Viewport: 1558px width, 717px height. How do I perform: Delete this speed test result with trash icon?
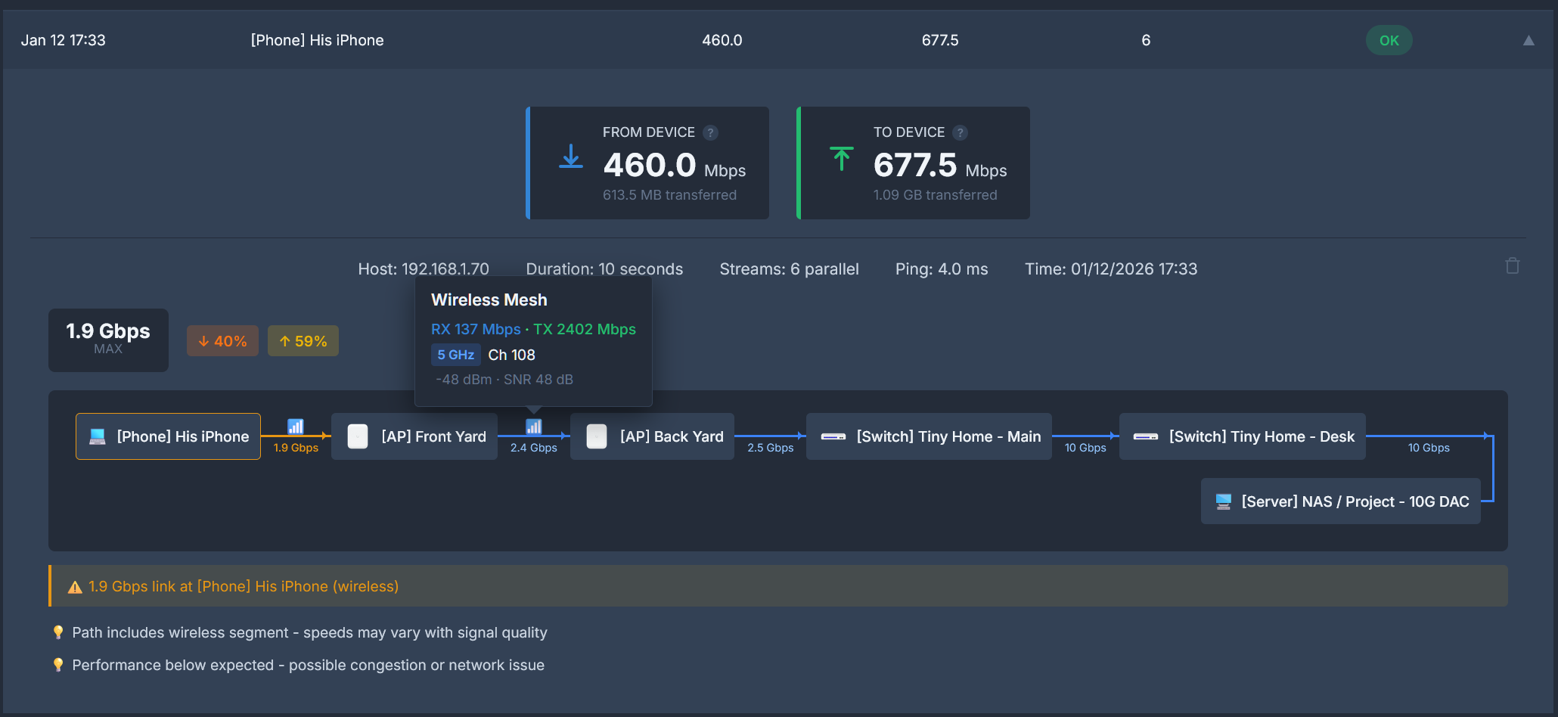coord(1512,266)
